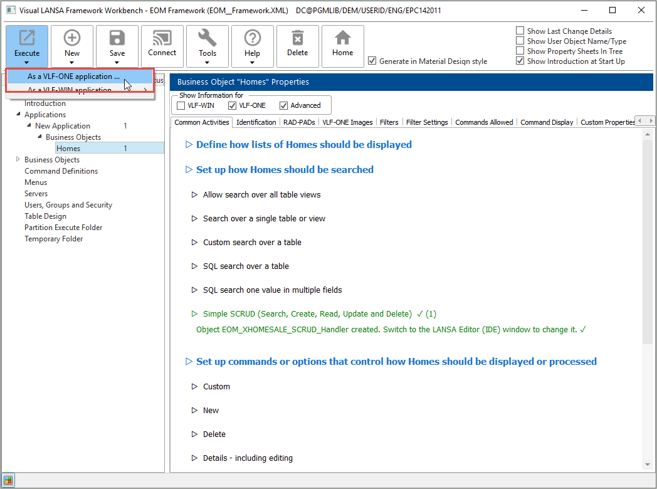Click the Save disk icon

click(117, 39)
